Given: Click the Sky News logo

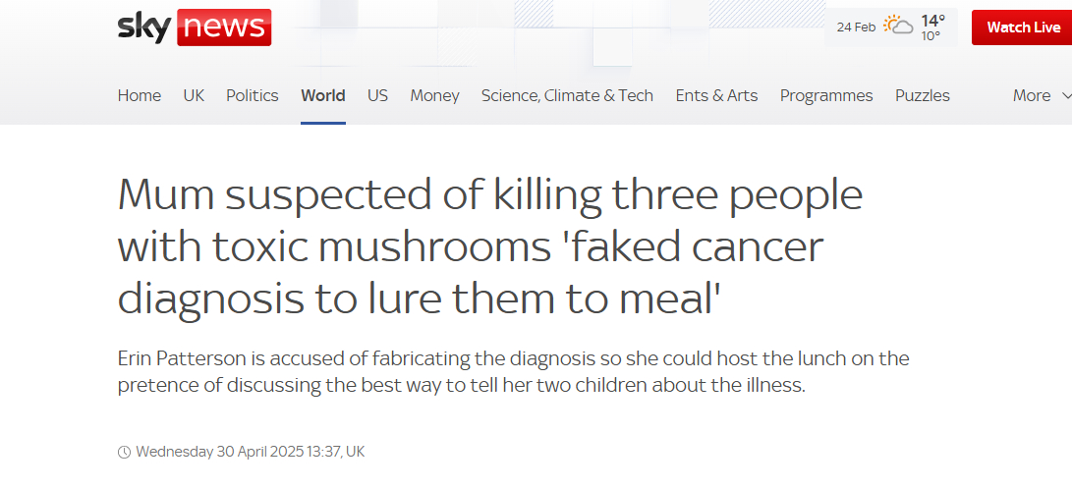Looking at the screenshot, I should (x=195, y=27).
